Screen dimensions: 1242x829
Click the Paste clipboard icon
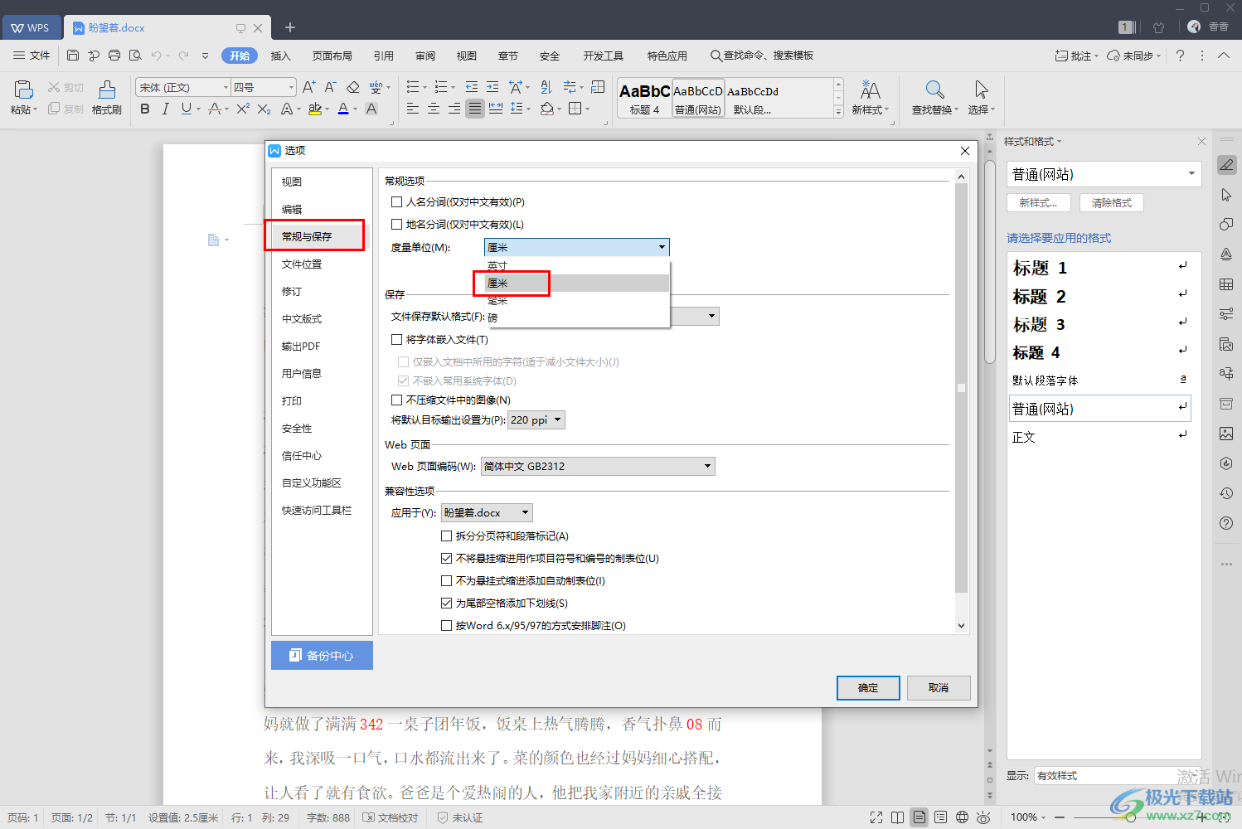pos(24,90)
